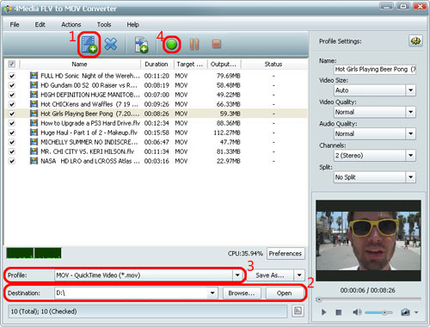Click file icon of Hot Girls Playing row

34,114
